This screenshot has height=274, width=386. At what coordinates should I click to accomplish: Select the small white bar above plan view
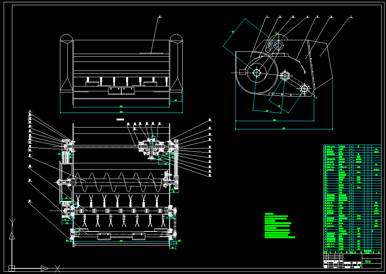coord(120,120)
